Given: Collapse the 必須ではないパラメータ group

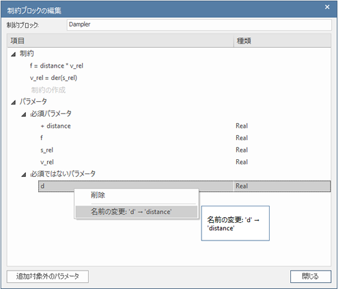Looking at the screenshot, I should pyautogui.click(x=24, y=175).
